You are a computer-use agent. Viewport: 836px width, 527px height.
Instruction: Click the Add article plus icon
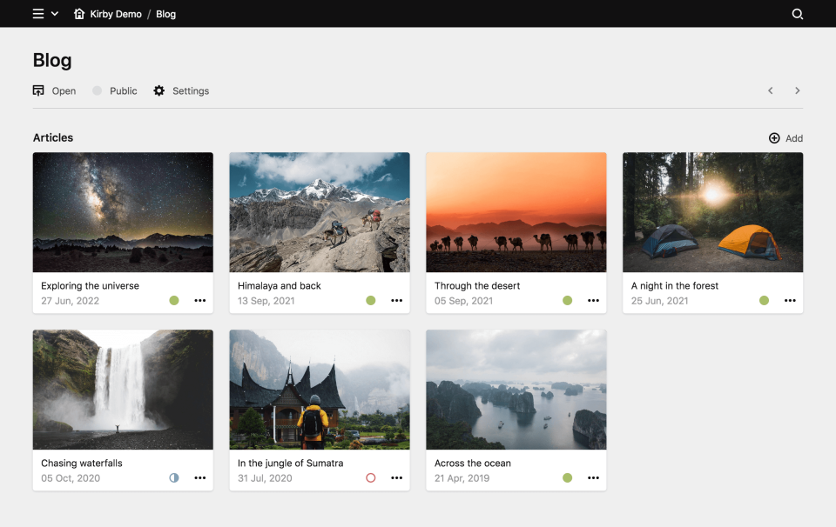click(774, 138)
